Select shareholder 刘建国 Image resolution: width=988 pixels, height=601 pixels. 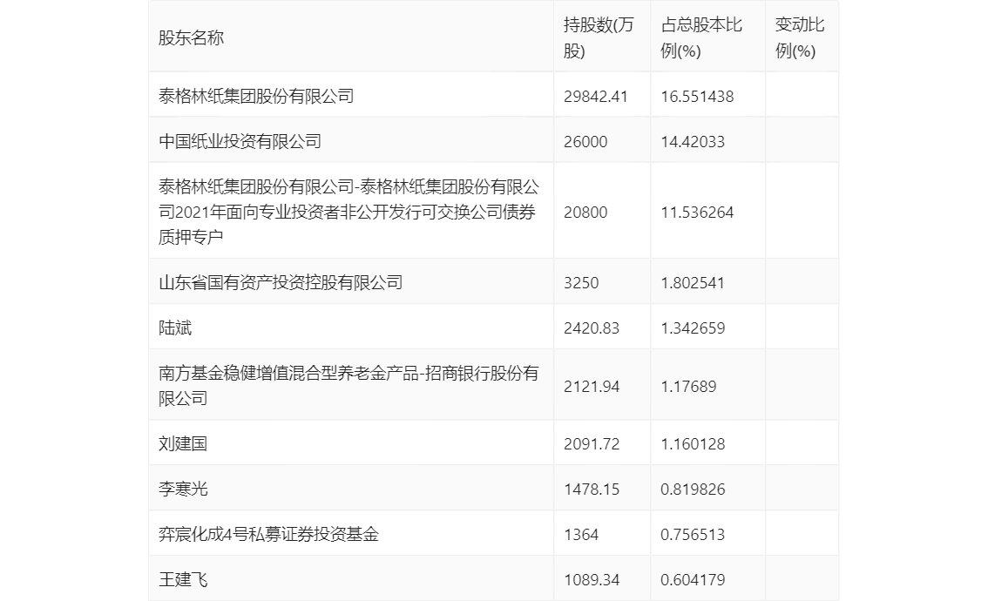point(186,442)
